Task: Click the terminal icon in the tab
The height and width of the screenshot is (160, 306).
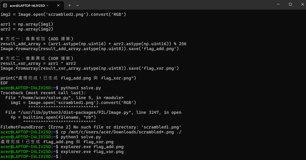Action: (5, 5)
